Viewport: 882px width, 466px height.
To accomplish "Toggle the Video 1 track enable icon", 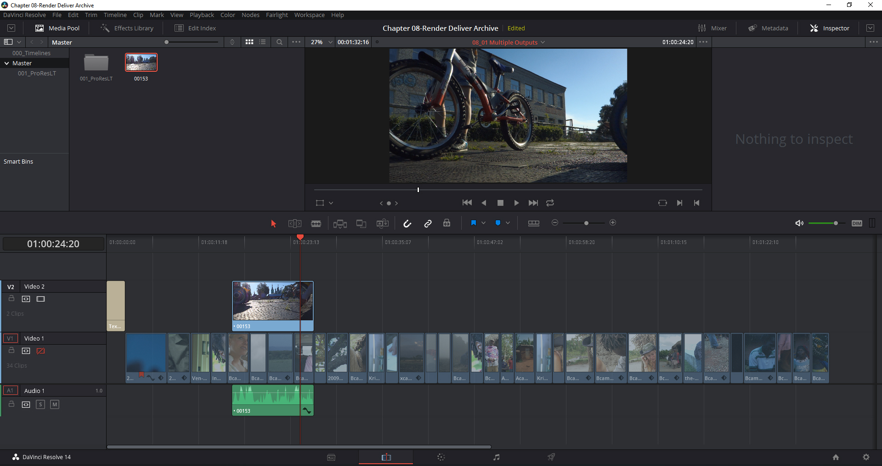I will click(40, 351).
